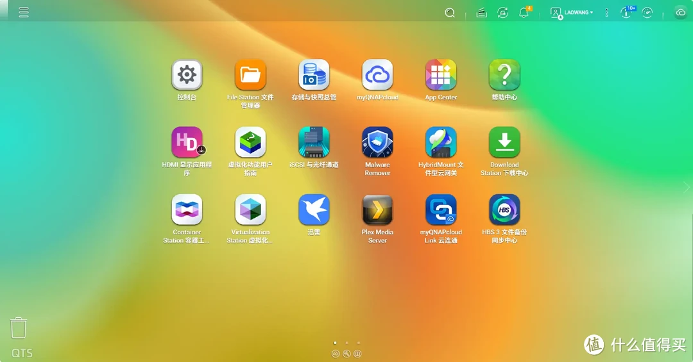
Task: Launch HybridMount 文件型云网关
Action: [x=441, y=142]
